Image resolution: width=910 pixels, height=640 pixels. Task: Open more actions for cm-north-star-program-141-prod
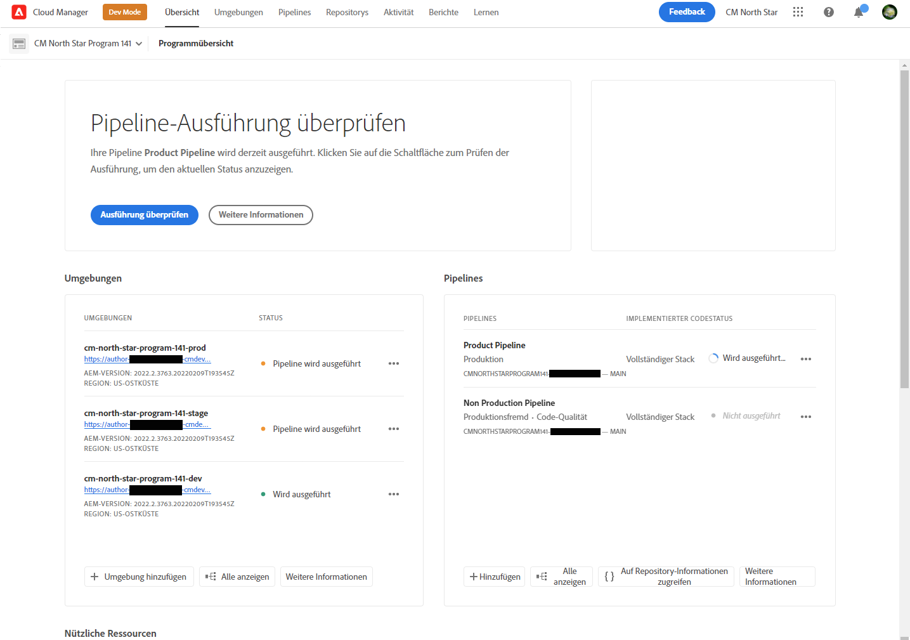coord(394,363)
